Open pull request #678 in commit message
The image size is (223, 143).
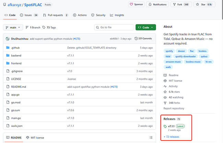[77, 39]
